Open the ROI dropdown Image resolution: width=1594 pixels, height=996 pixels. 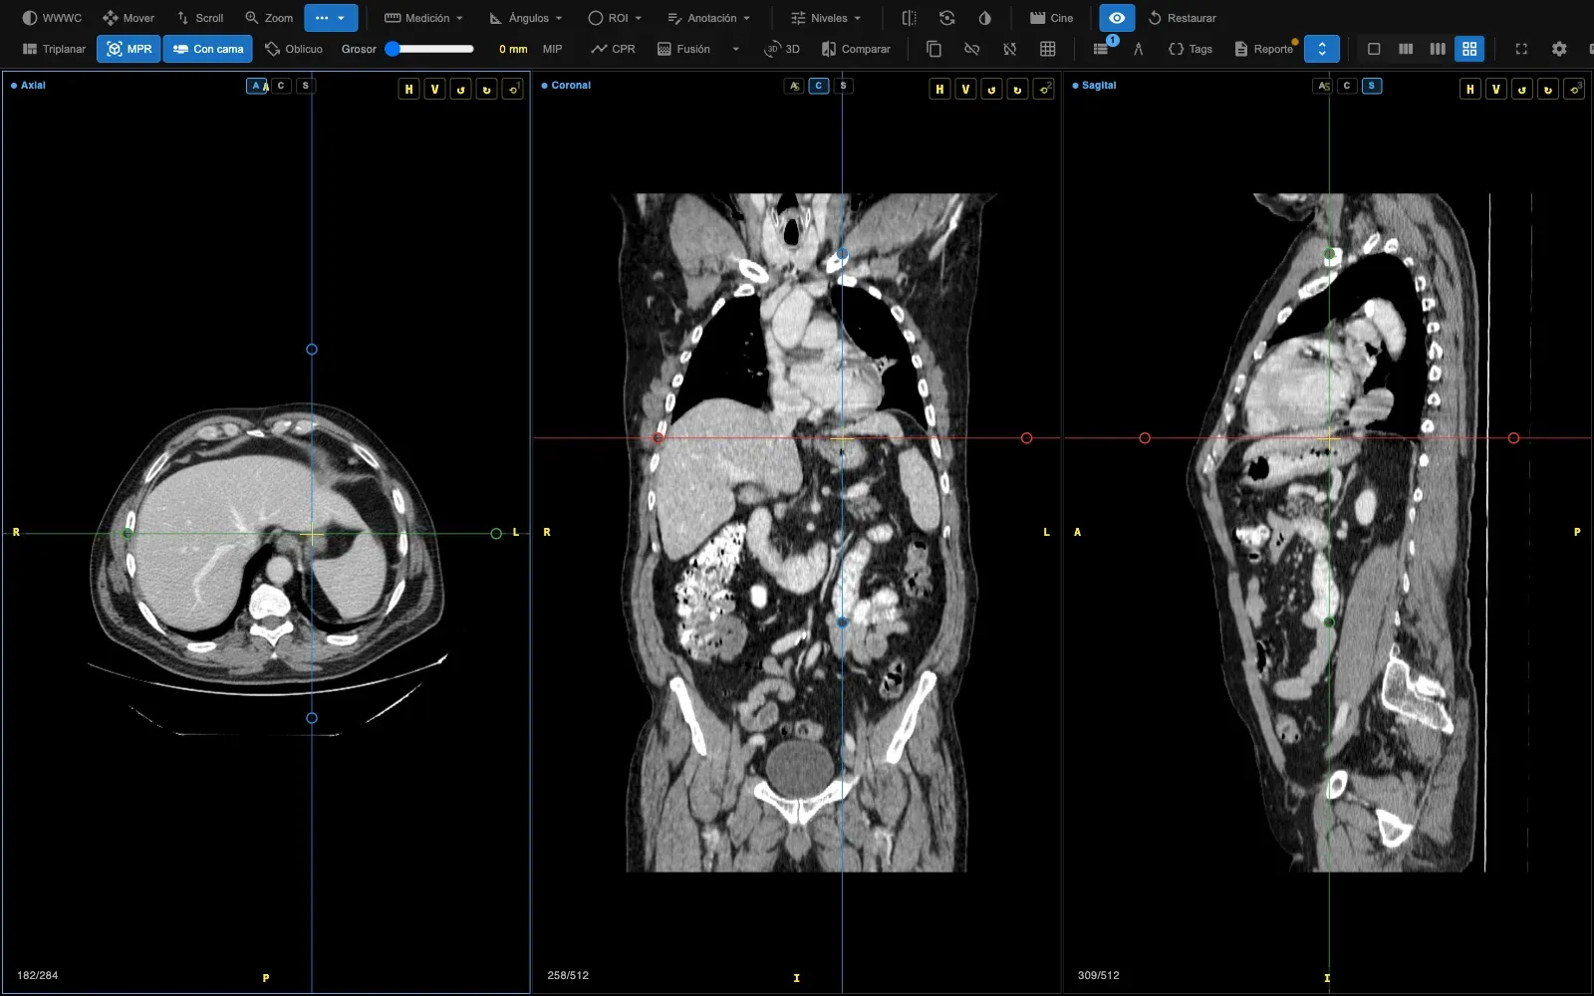click(x=615, y=18)
